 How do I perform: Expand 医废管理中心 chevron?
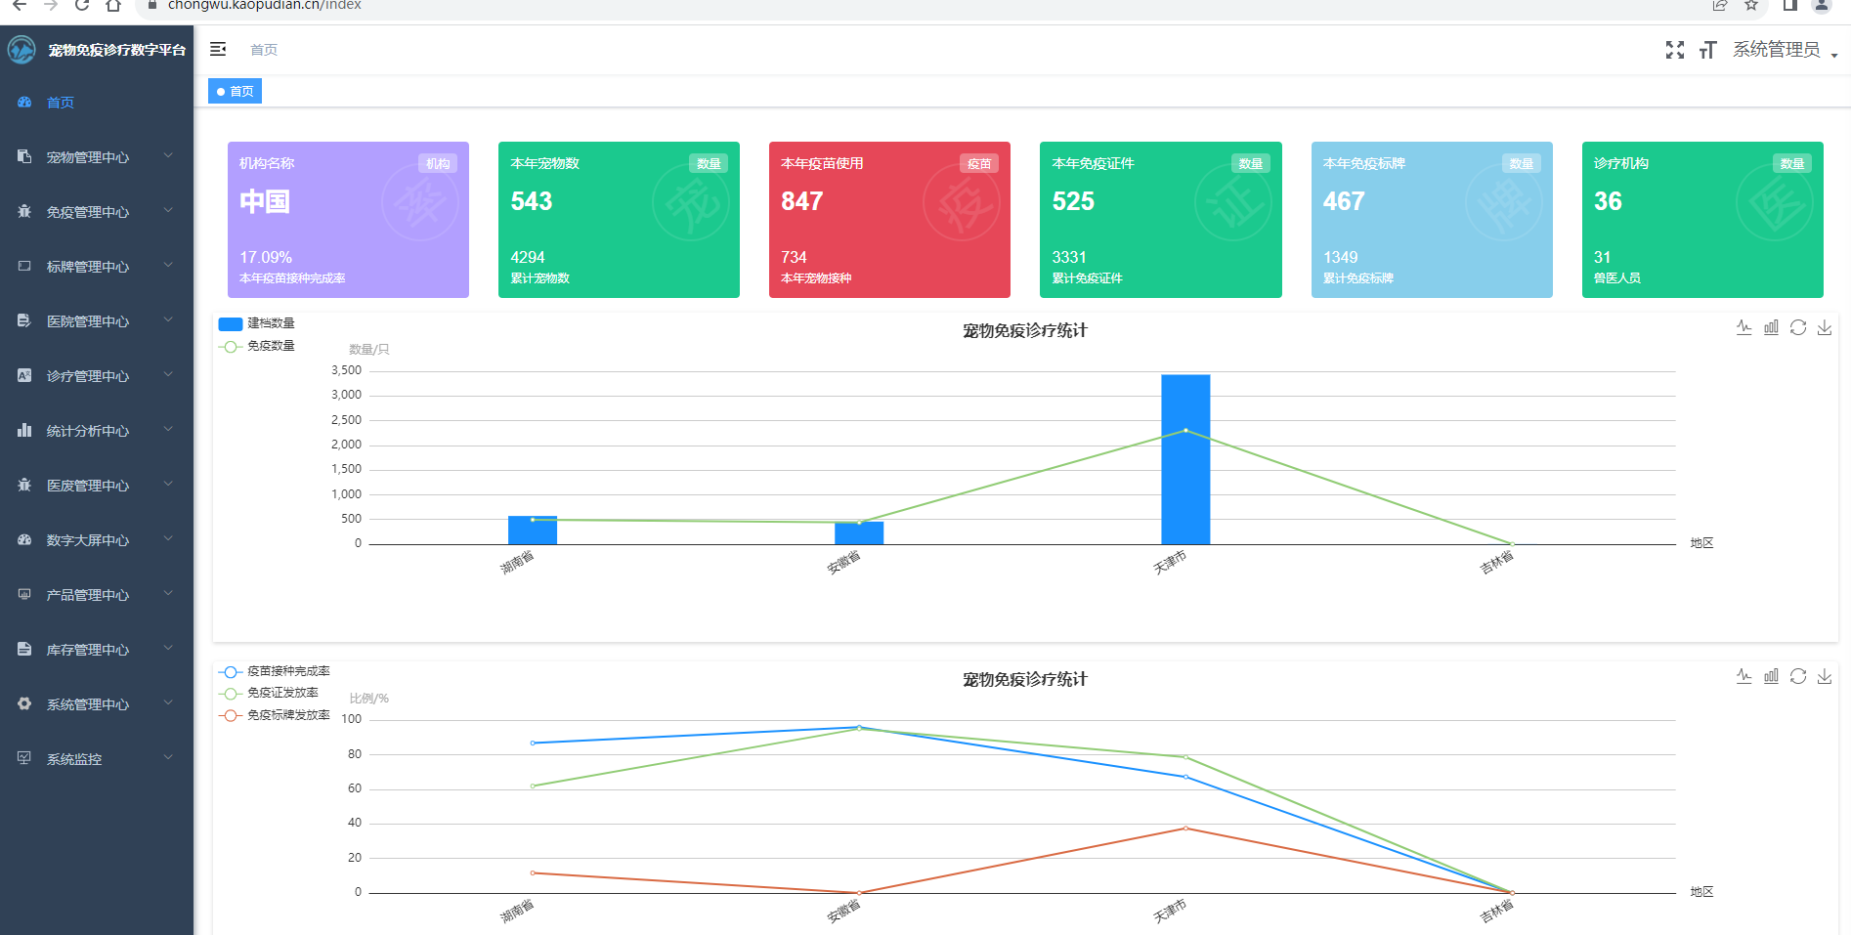(x=168, y=484)
